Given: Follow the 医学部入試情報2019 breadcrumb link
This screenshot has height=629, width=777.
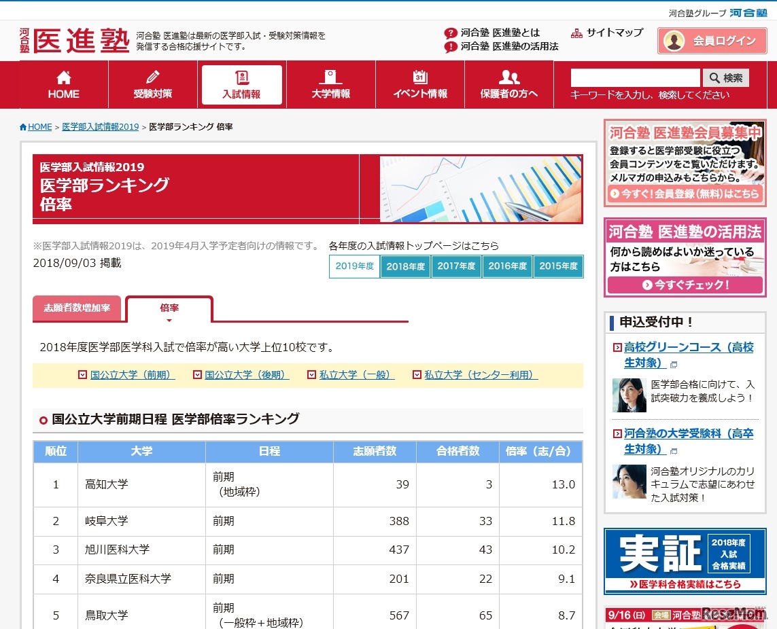Looking at the screenshot, I should 100,126.
